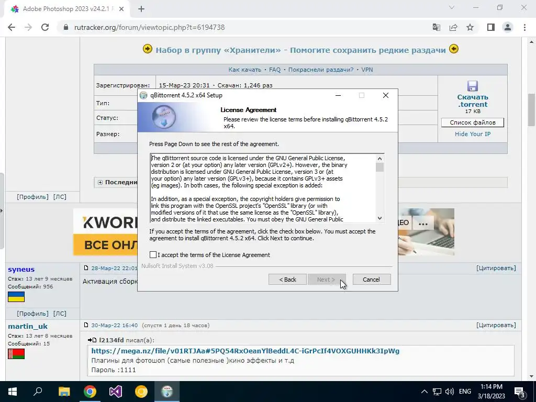Click the Ukraine flag under syneus
The height and width of the screenshot is (402, 536).
[x=16, y=297]
